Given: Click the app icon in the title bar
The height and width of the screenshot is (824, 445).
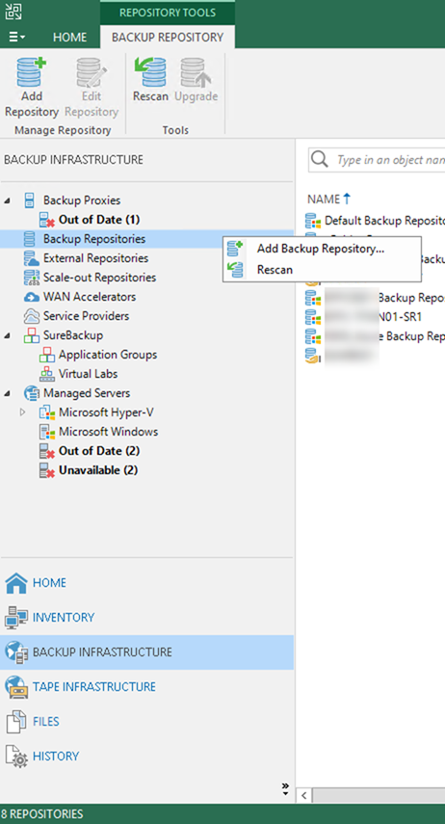Looking at the screenshot, I should [x=13, y=11].
